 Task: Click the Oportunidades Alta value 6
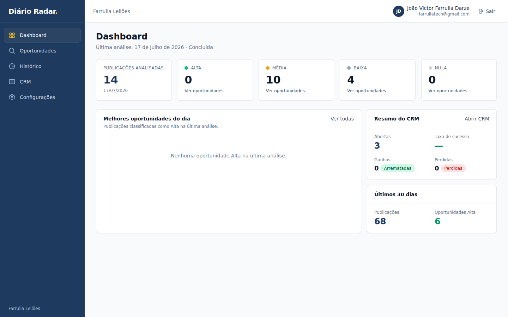coord(437,221)
